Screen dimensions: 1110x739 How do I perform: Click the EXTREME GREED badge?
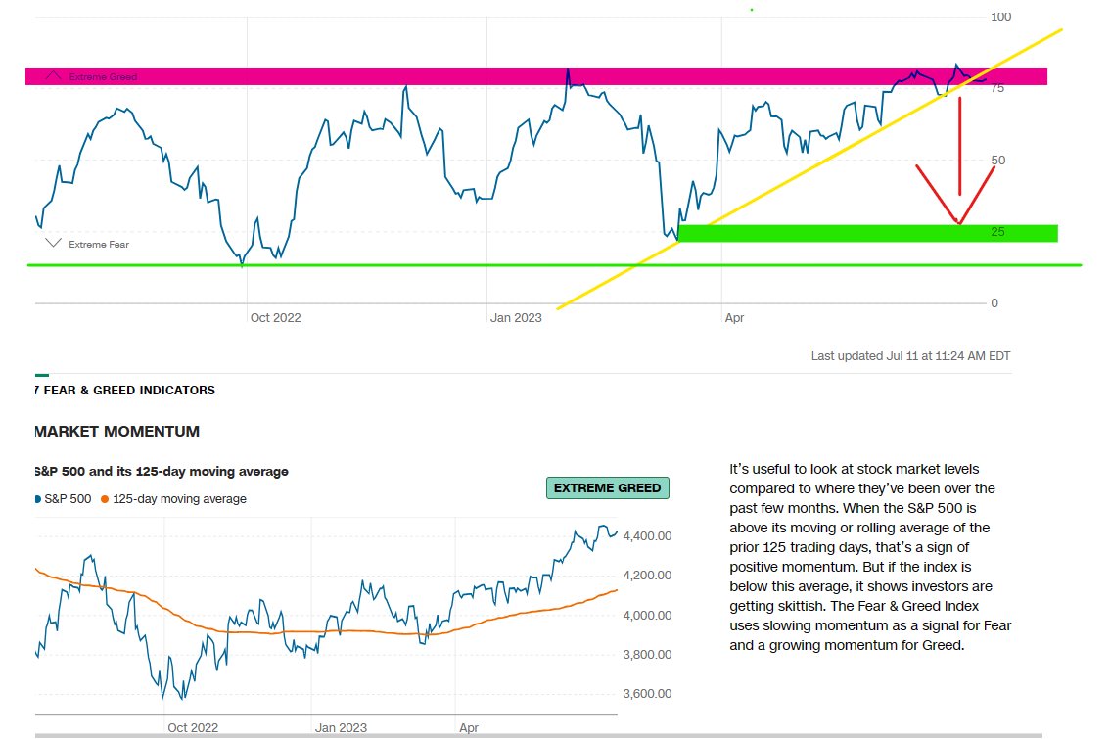[607, 486]
